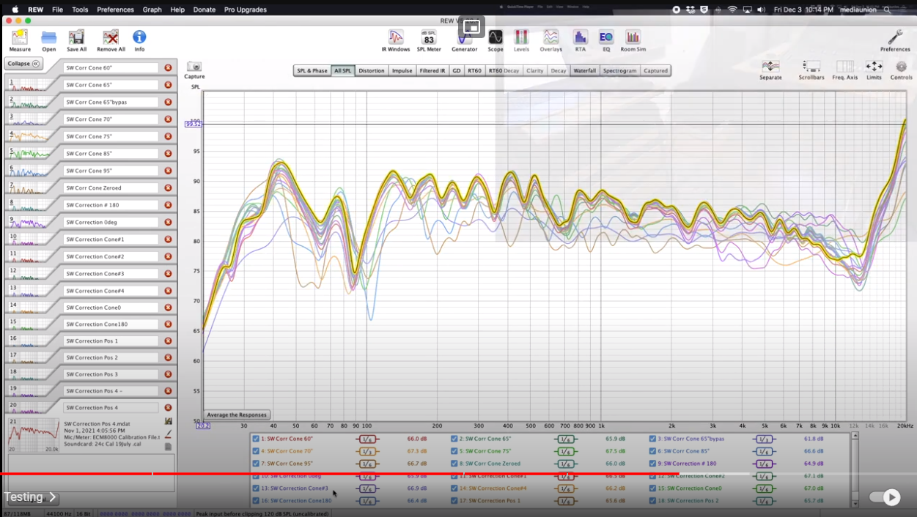Open the EQ tool
This screenshot has width=917, height=517.
pyautogui.click(x=606, y=38)
